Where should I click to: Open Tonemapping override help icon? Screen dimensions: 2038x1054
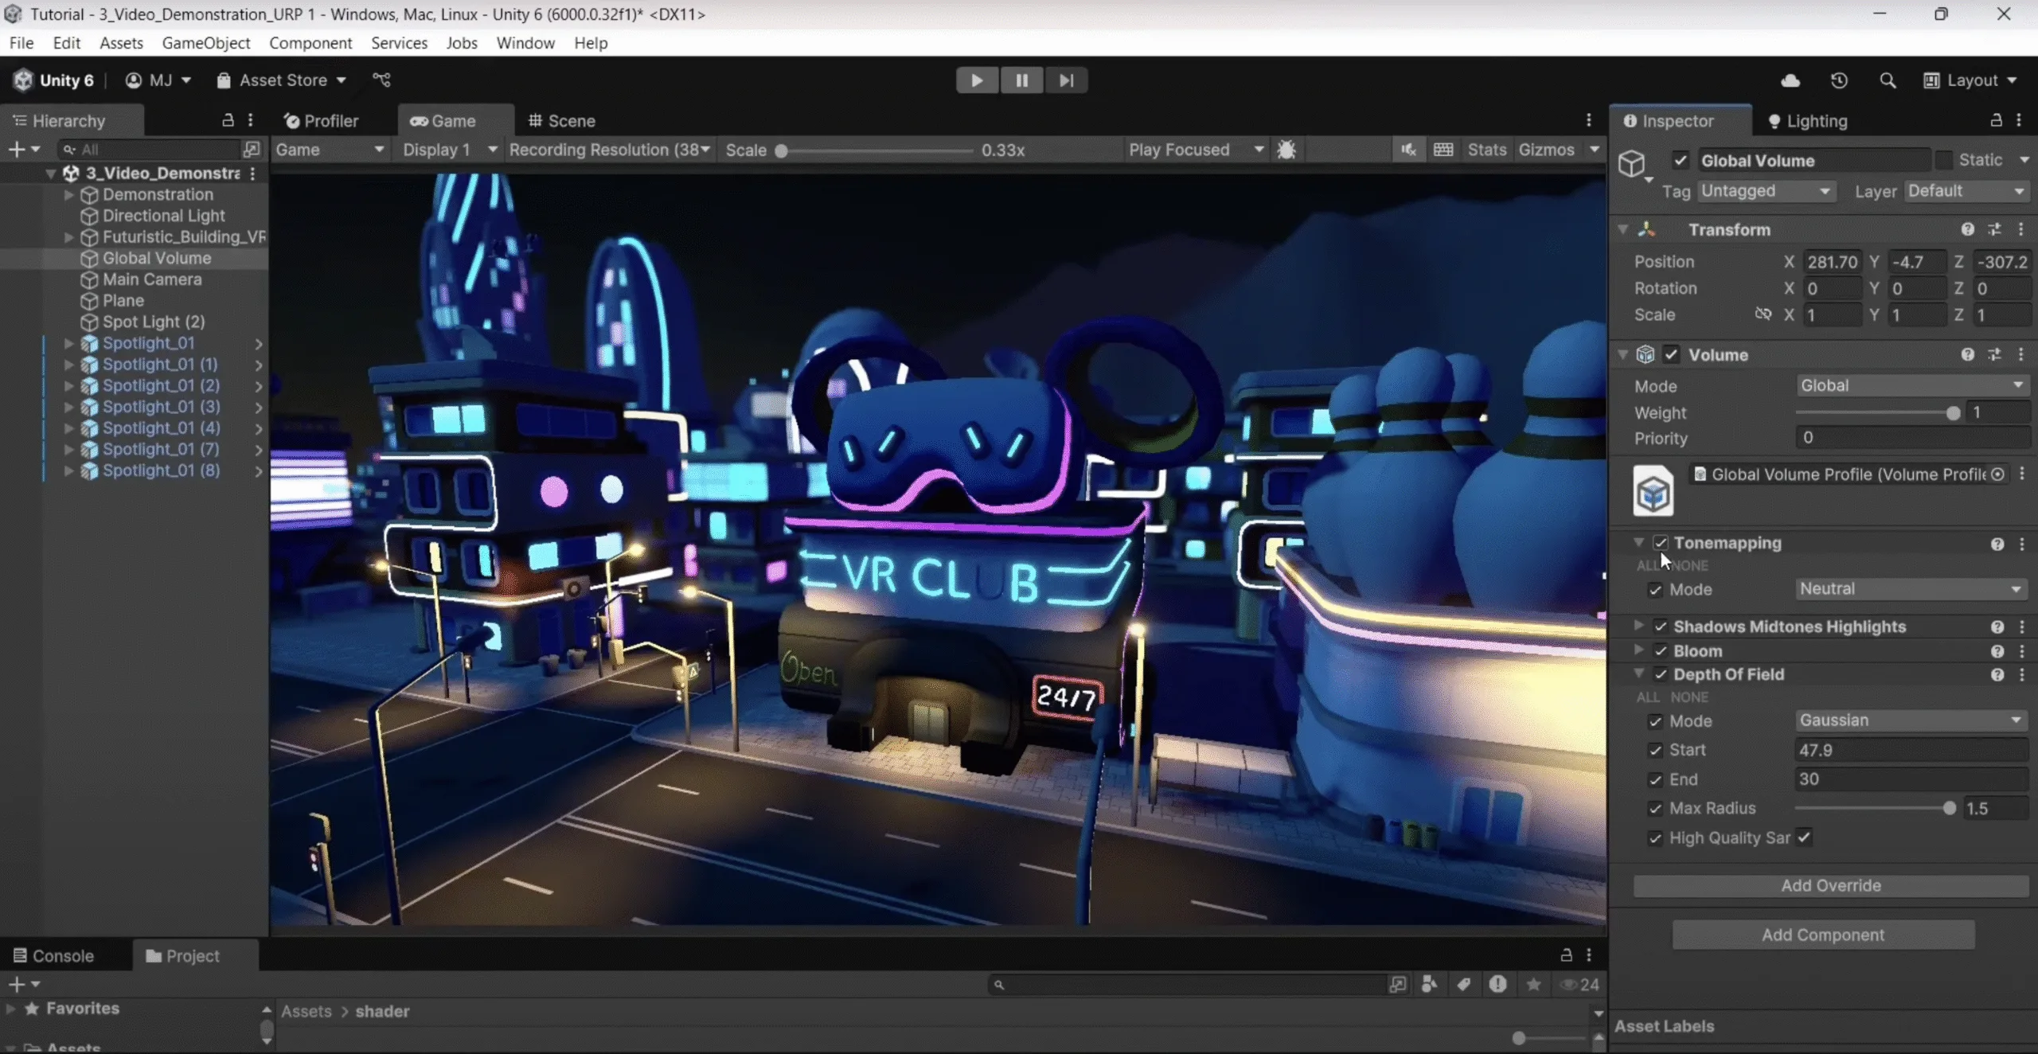click(1997, 544)
